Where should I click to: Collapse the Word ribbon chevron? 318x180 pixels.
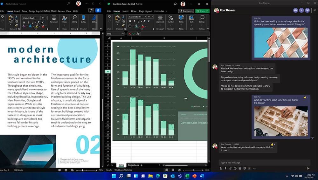(x=101, y=29)
